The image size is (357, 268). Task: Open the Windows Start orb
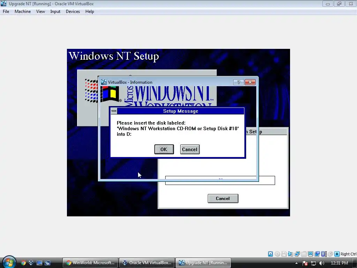click(9, 262)
